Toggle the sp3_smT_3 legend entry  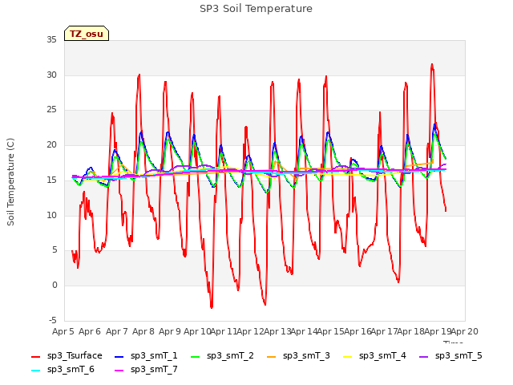point(298,355)
